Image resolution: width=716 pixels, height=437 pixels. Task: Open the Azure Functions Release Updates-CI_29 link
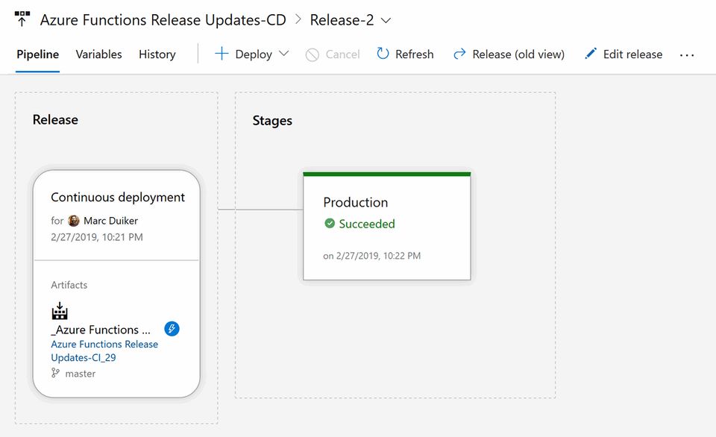click(104, 350)
